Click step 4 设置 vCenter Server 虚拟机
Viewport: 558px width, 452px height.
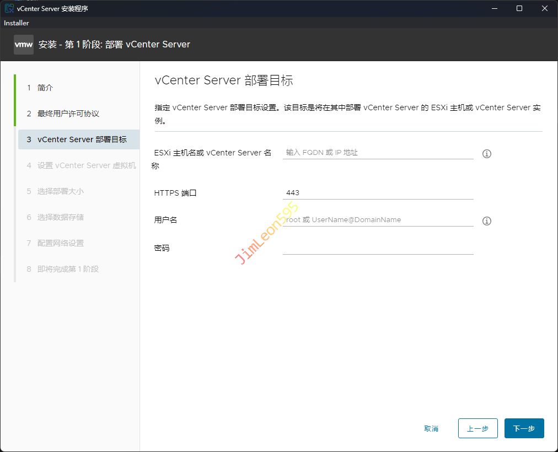coord(86,165)
